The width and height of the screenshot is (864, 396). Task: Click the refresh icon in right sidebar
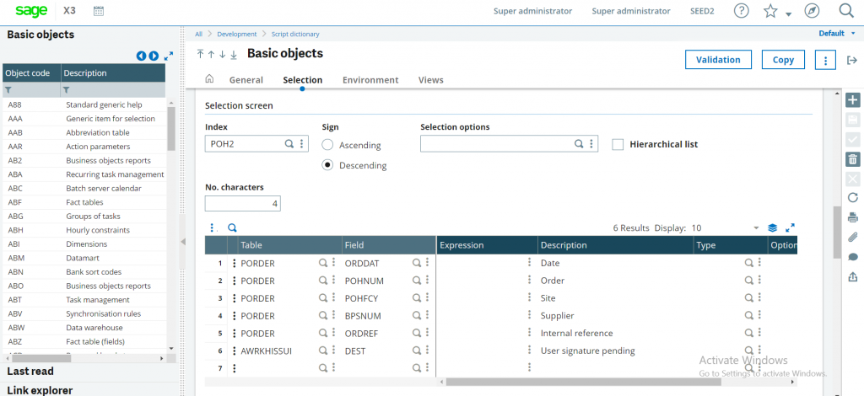tap(852, 197)
